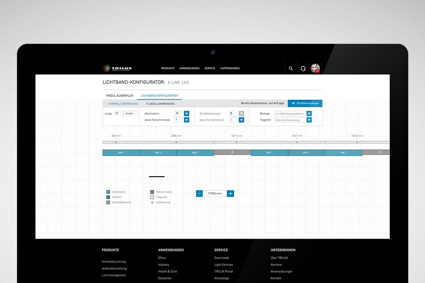Open the Service header menu
This screenshot has height=283, width=425.
click(210, 68)
